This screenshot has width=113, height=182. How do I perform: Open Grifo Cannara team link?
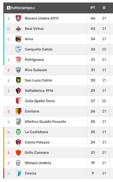pyautogui.click(x=37, y=153)
